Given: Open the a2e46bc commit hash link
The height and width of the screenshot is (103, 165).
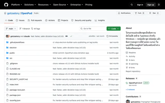Looking at the screenshot, I should (x=92, y=36).
